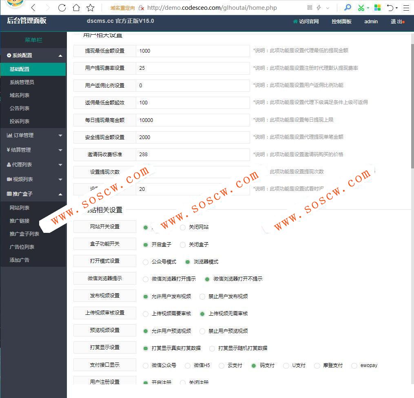Choose 码支付 payment option
The height and width of the screenshot is (398, 414).
[254, 365]
